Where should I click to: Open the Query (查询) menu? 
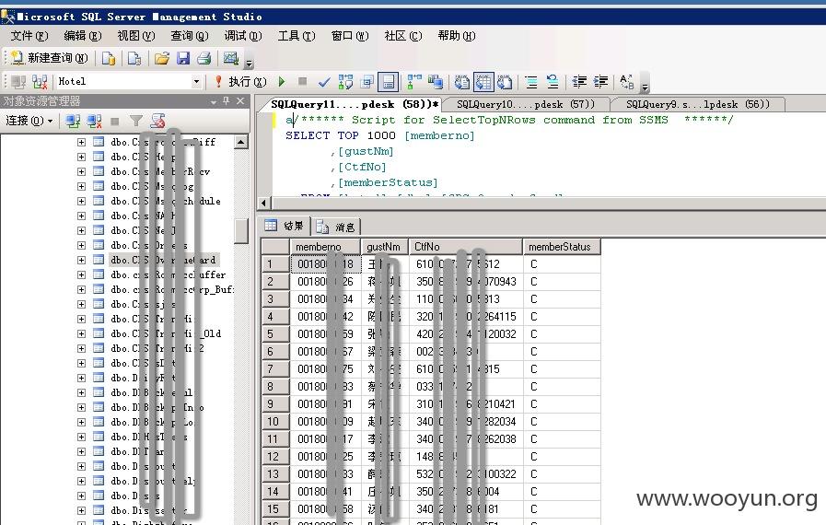pos(189,36)
